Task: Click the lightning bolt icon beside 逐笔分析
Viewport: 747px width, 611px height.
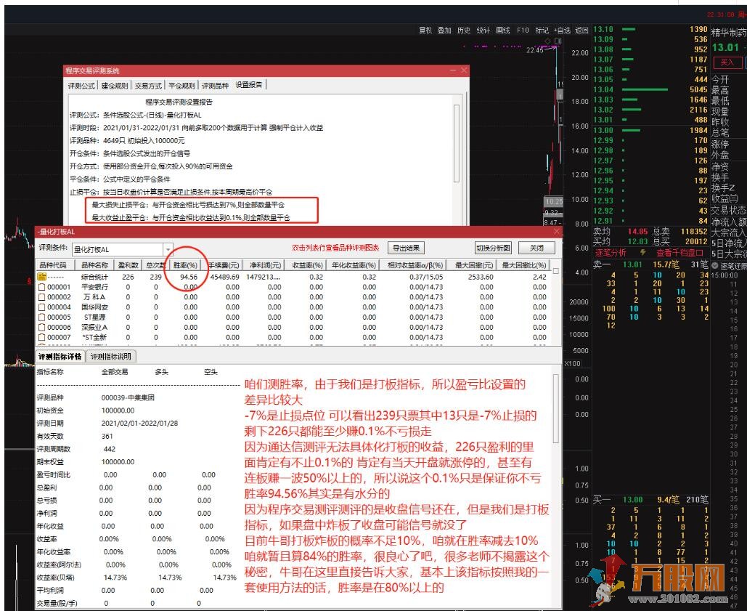Action: (x=642, y=252)
